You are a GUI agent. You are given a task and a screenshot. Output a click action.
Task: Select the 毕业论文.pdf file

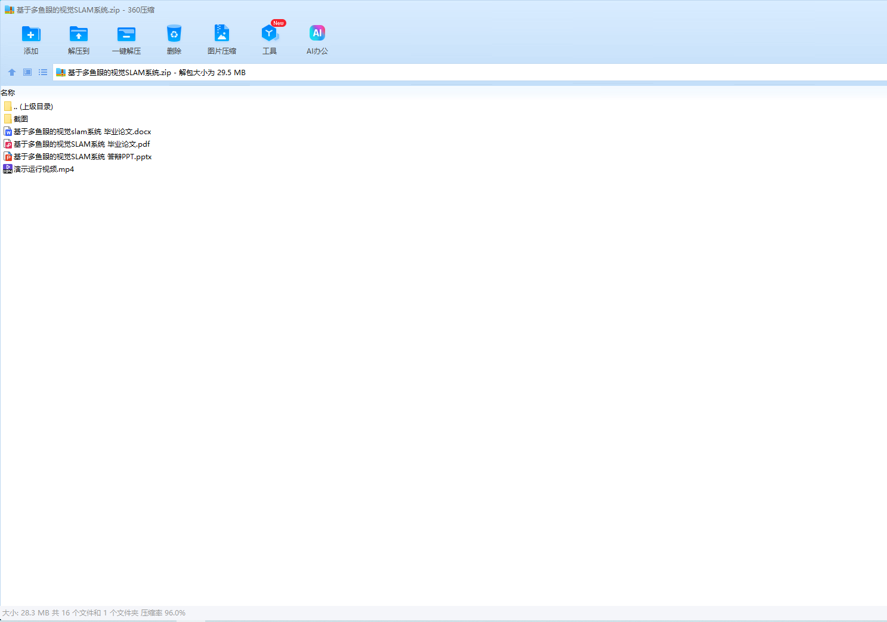(82, 144)
